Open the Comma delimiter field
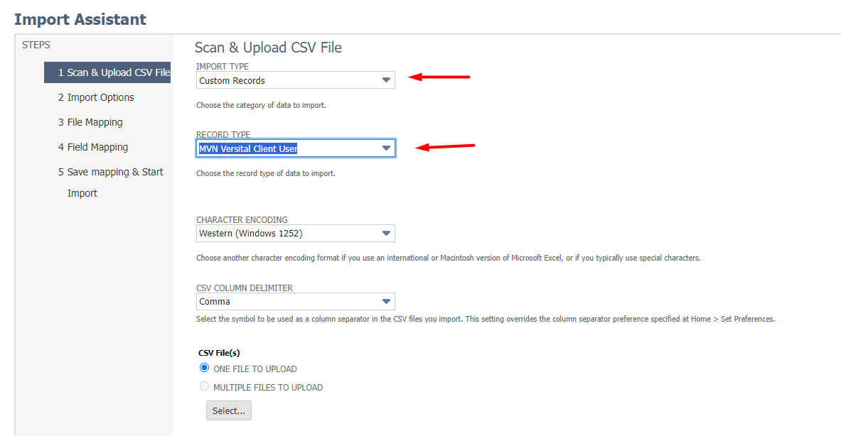 pos(287,302)
